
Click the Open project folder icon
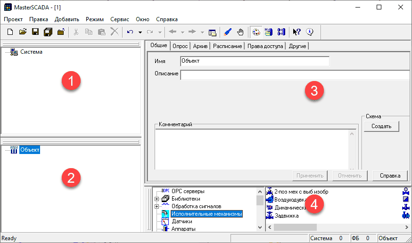[x=23, y=32]
